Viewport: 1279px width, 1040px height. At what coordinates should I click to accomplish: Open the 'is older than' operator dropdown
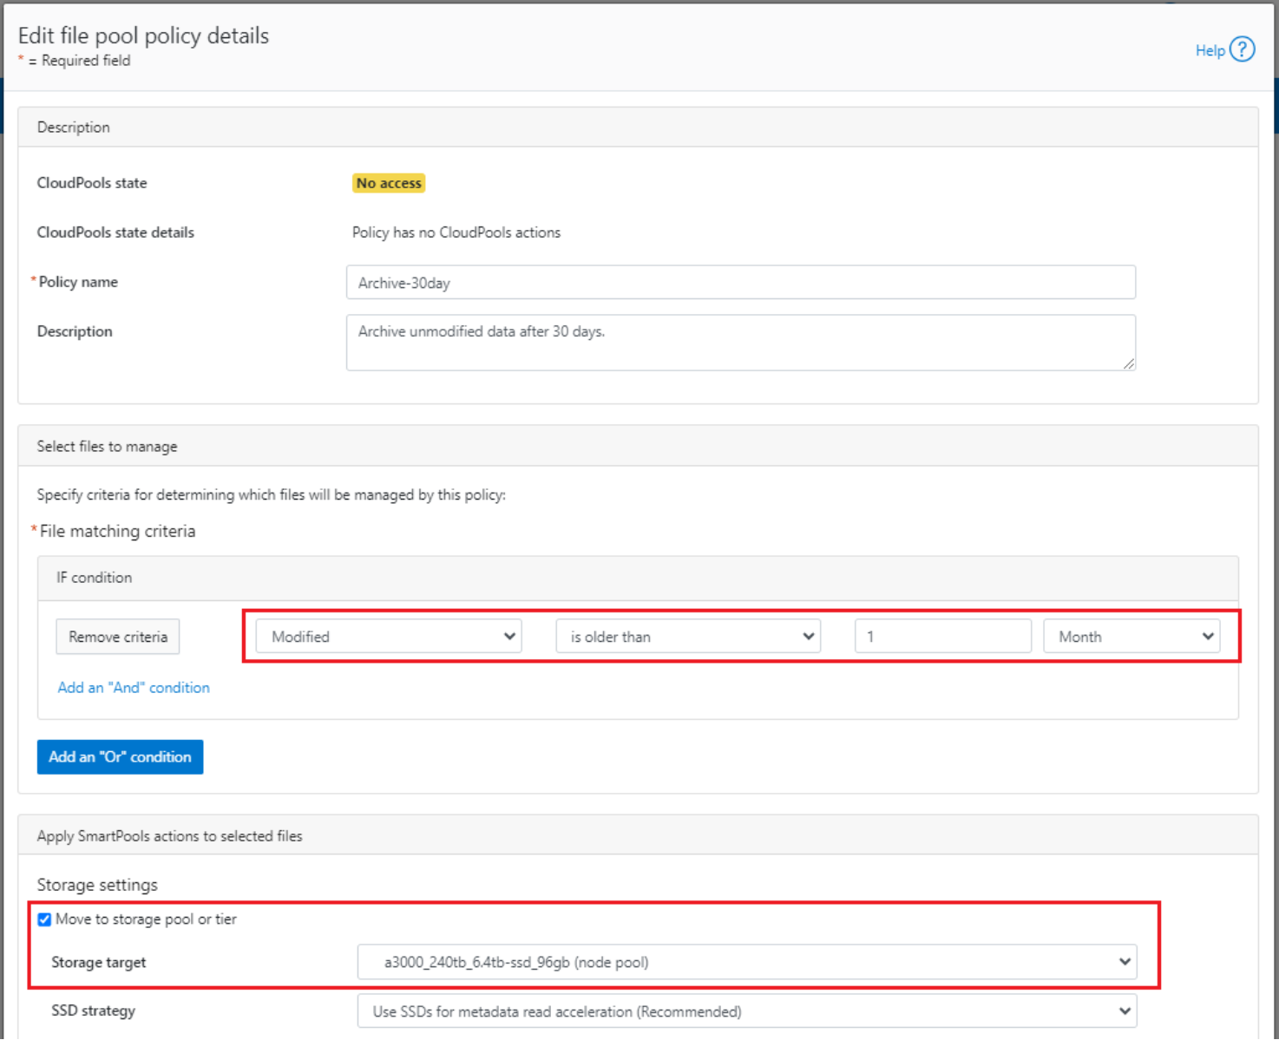pyautogui.click(x=688, y=637)
